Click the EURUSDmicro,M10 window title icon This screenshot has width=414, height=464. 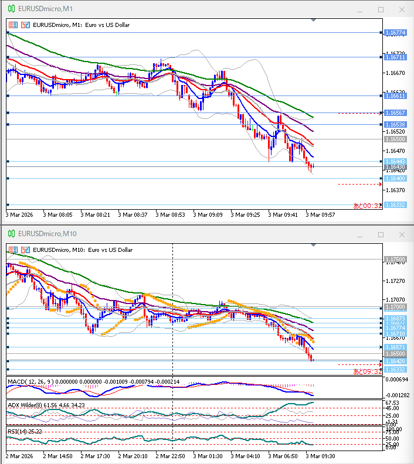tap(11, 234)
